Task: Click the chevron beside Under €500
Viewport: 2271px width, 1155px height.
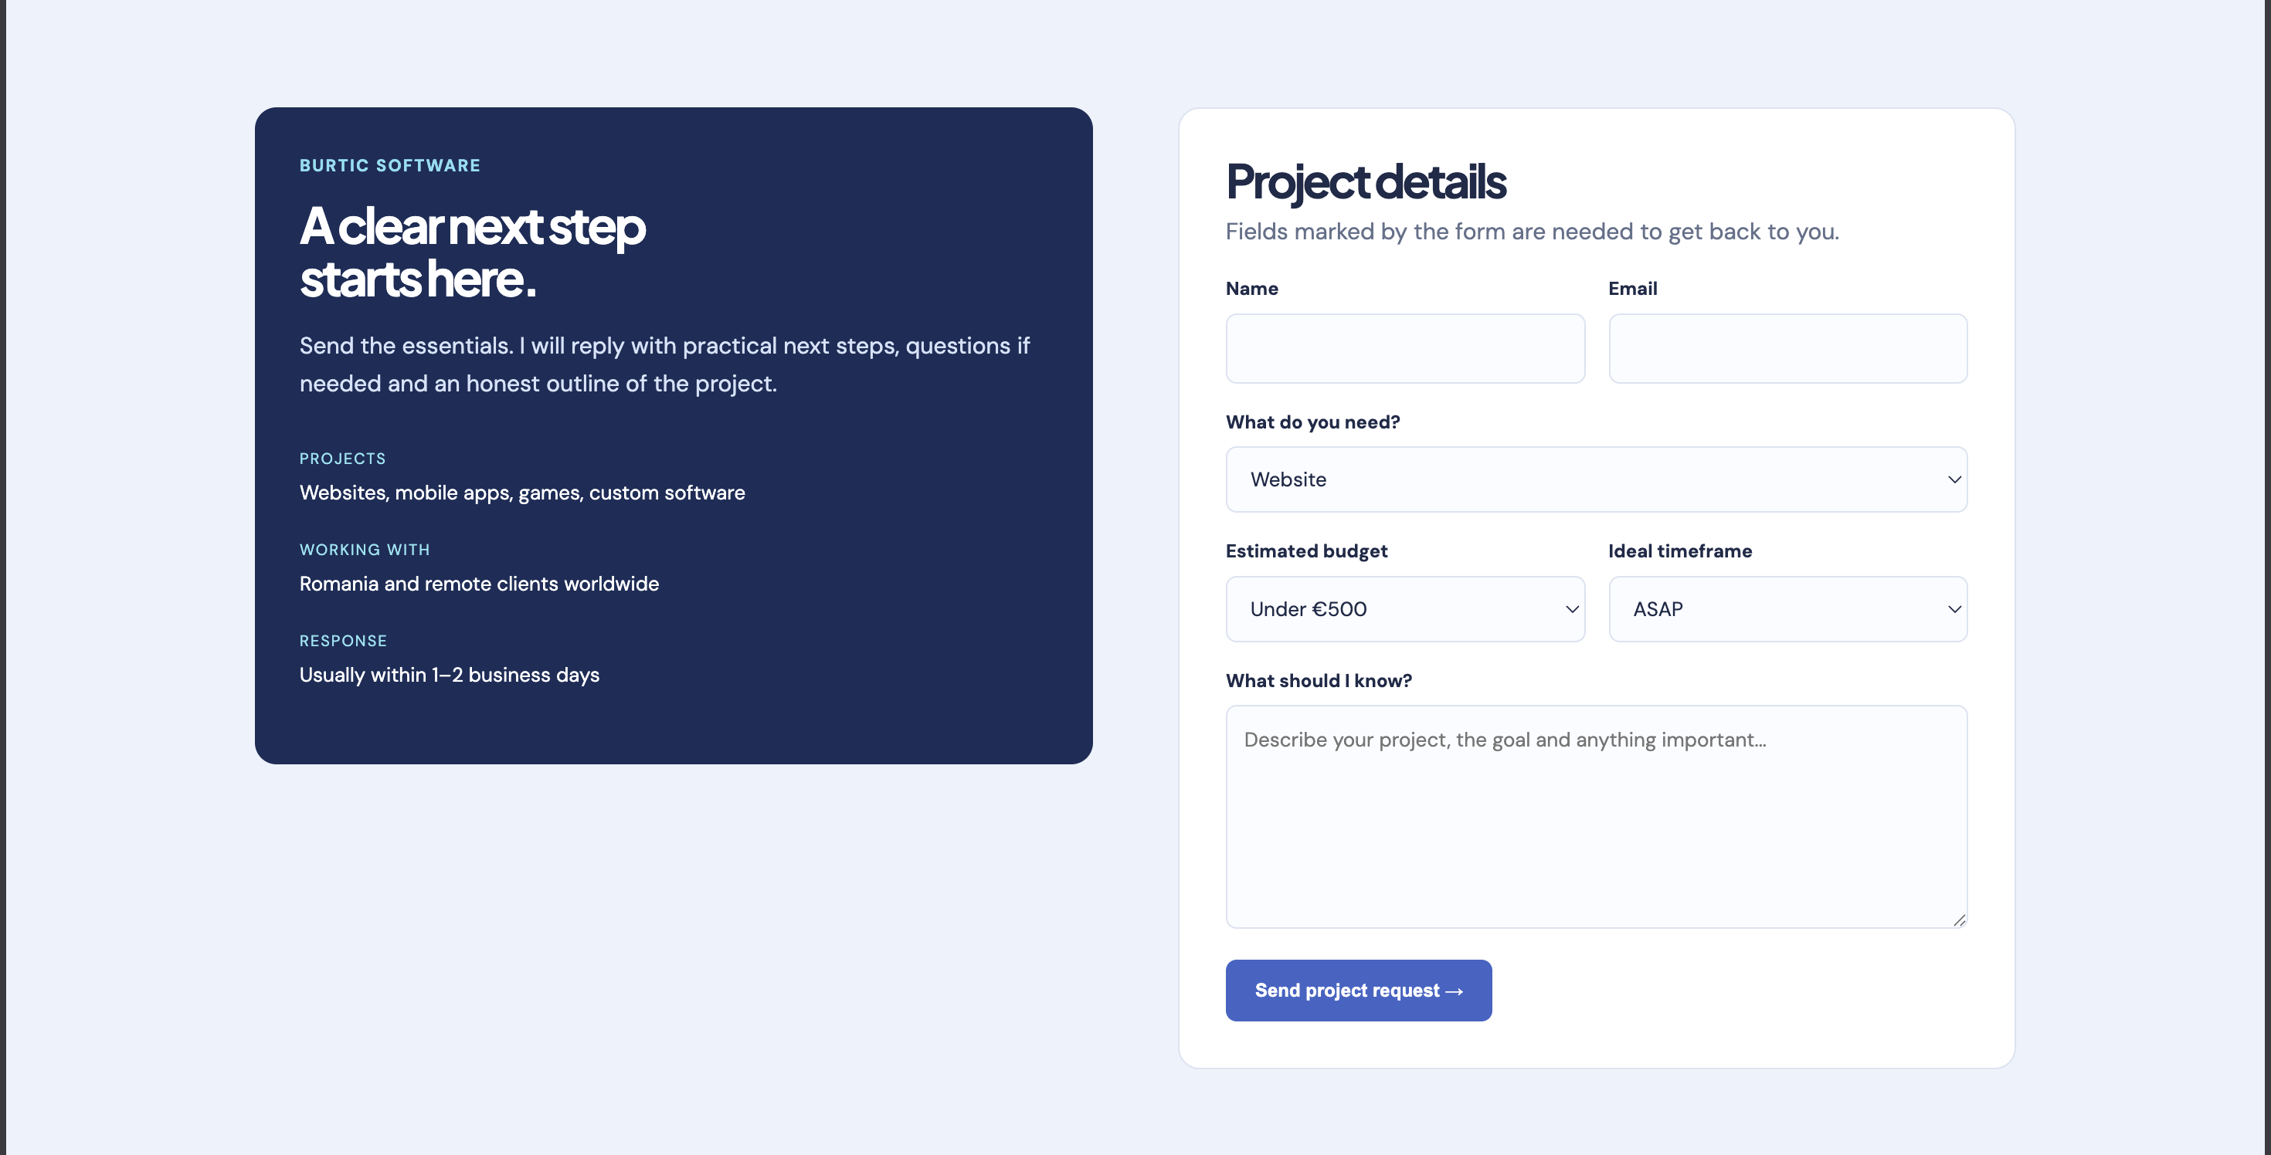Action: point(1571,609)
